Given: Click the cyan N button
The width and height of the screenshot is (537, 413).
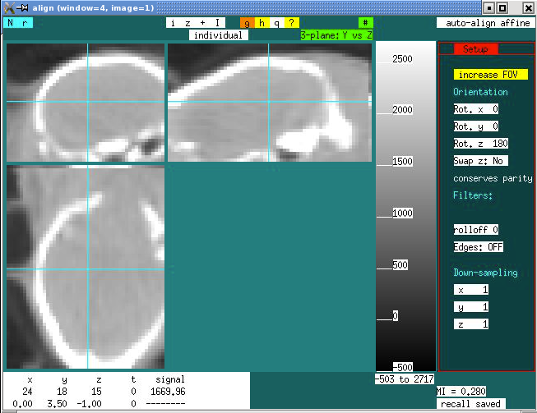Looking at the screenshot, I should [11, 23].
